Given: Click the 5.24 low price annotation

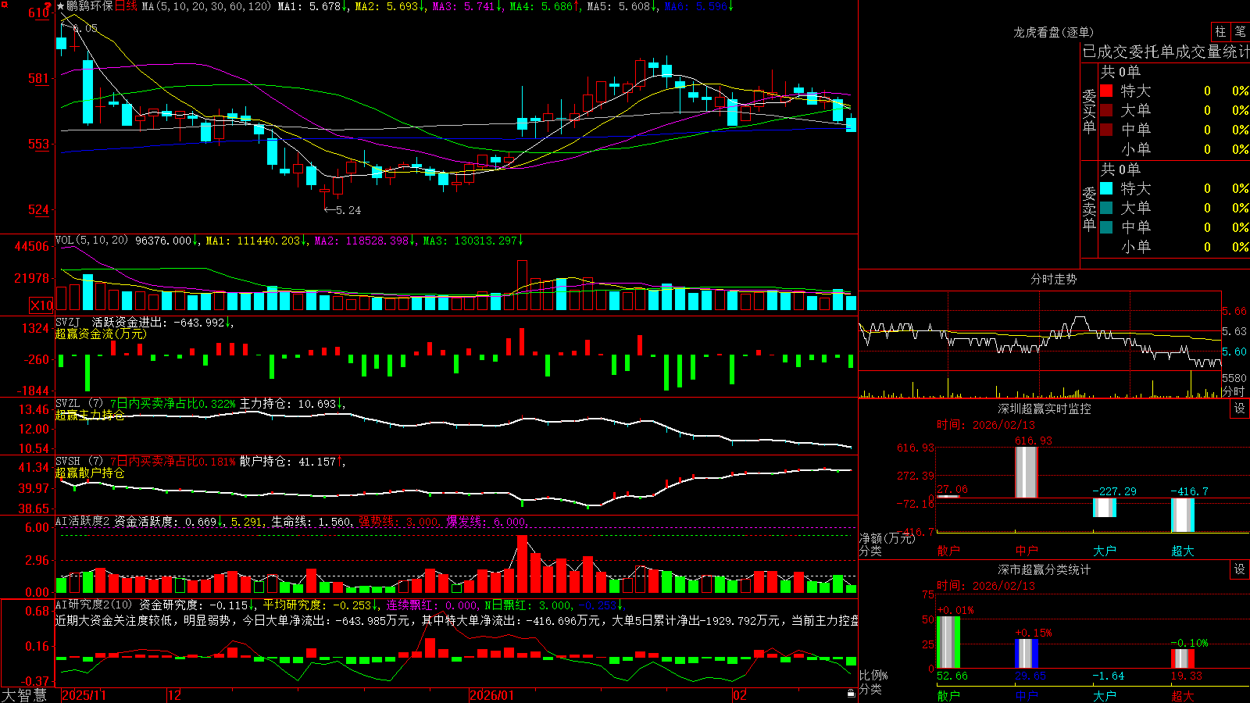Looking at the screenshot, I should pyautogui.click(x=348, y=210).
